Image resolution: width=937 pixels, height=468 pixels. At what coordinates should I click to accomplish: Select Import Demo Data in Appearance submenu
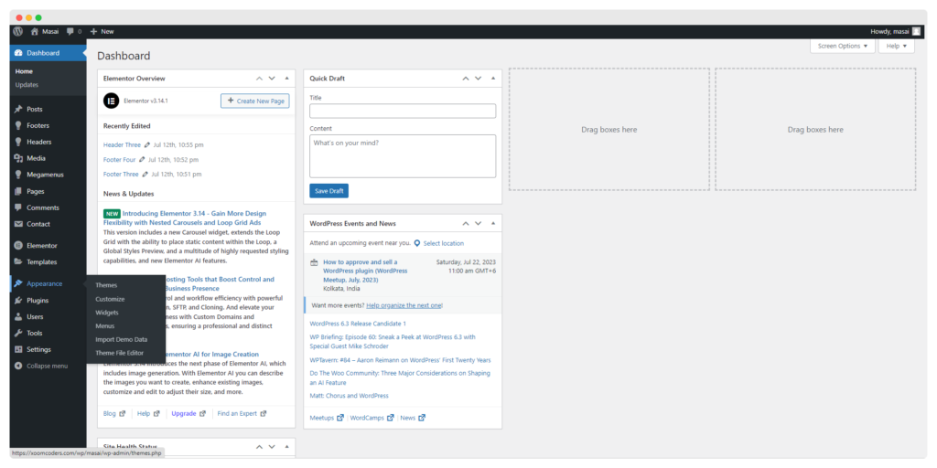pyautogui.click(x=122, y=340)
